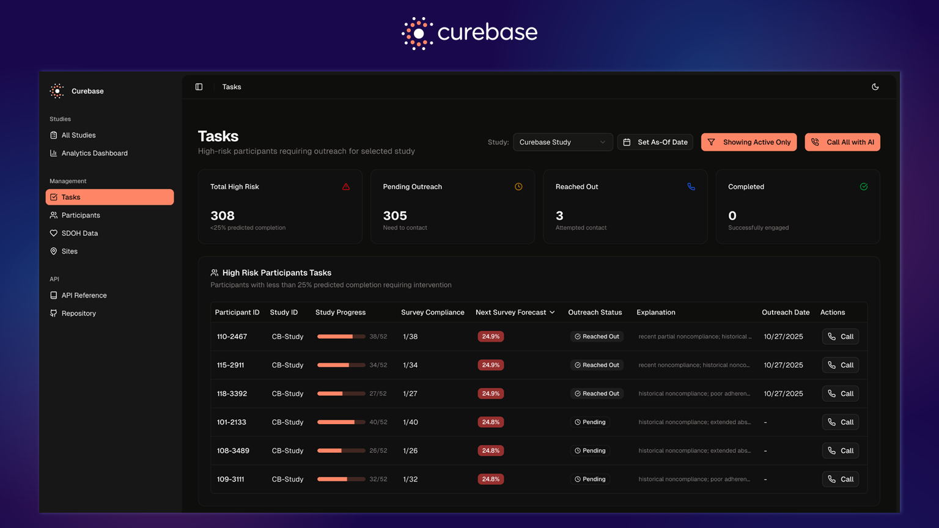
Task: Toggle the sidebar panel collapse icon
Action: coord(199,87)
